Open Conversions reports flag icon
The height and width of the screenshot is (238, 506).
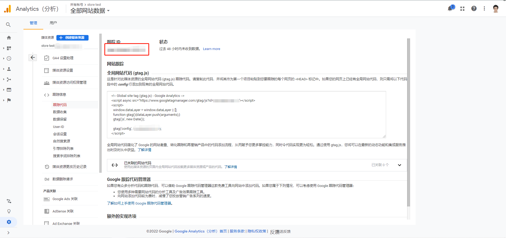tap(9, 100)
